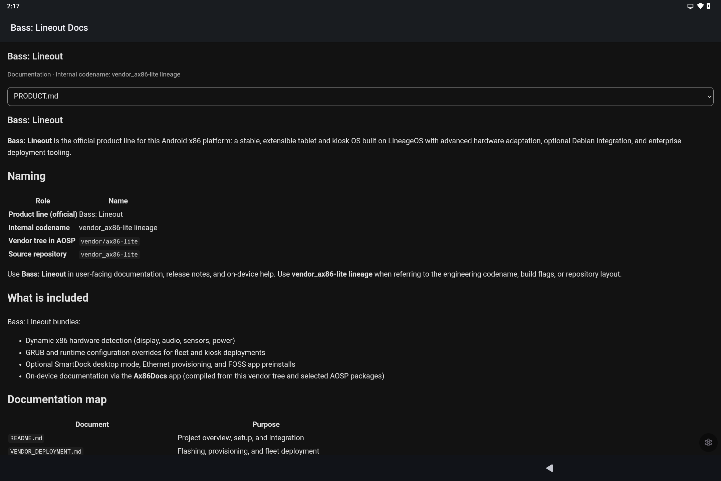
Task: Click the 'vendor_ax86-lite lineage' table cell
Action: pos(118,228)
